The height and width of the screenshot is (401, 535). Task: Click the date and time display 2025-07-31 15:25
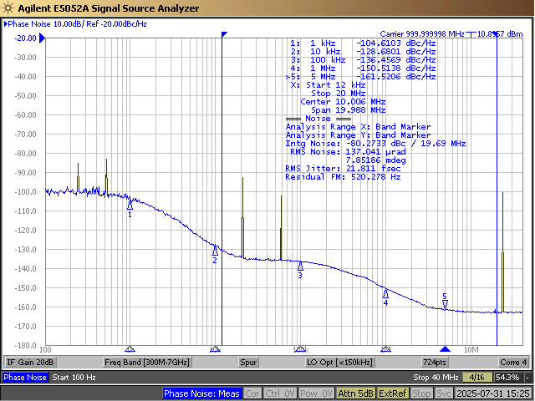tap(493, 393)
